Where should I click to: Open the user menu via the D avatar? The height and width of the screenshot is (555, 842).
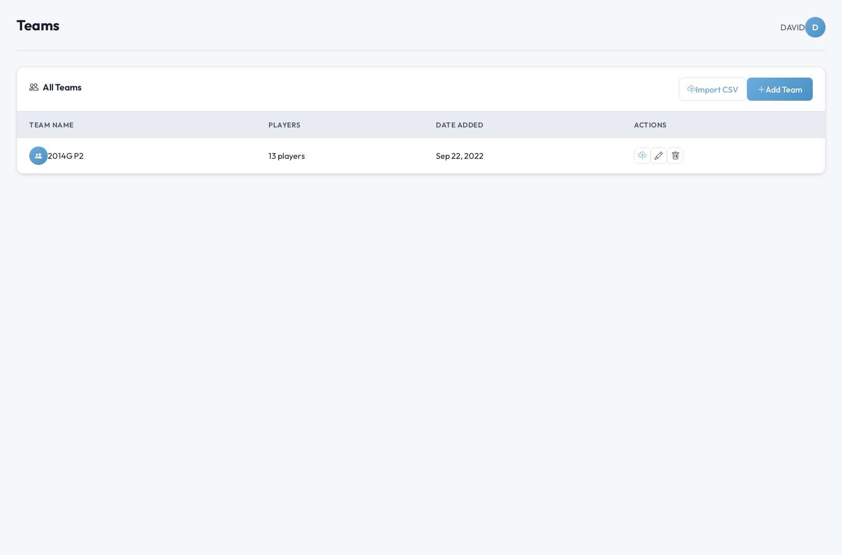click(x=815, y=27)
